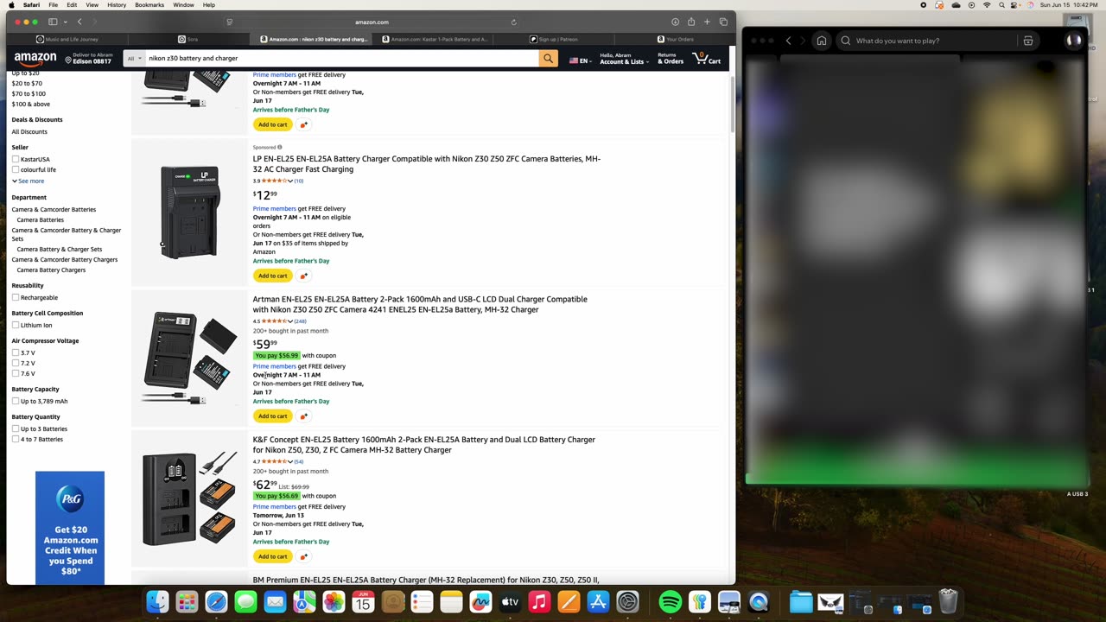Check 4 to 7 Batteries quantity

point(16,439)
